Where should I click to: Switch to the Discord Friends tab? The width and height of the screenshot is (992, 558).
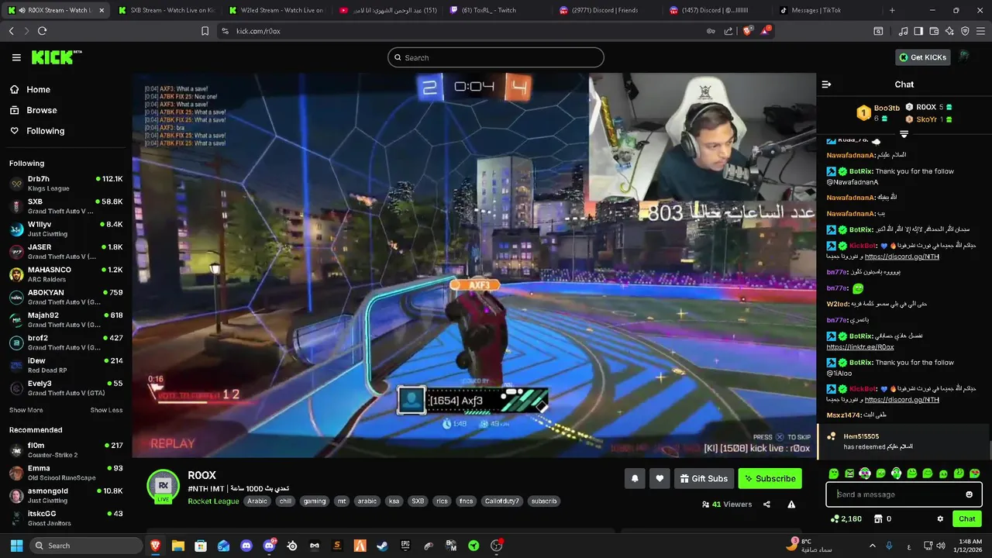point(607,10)
